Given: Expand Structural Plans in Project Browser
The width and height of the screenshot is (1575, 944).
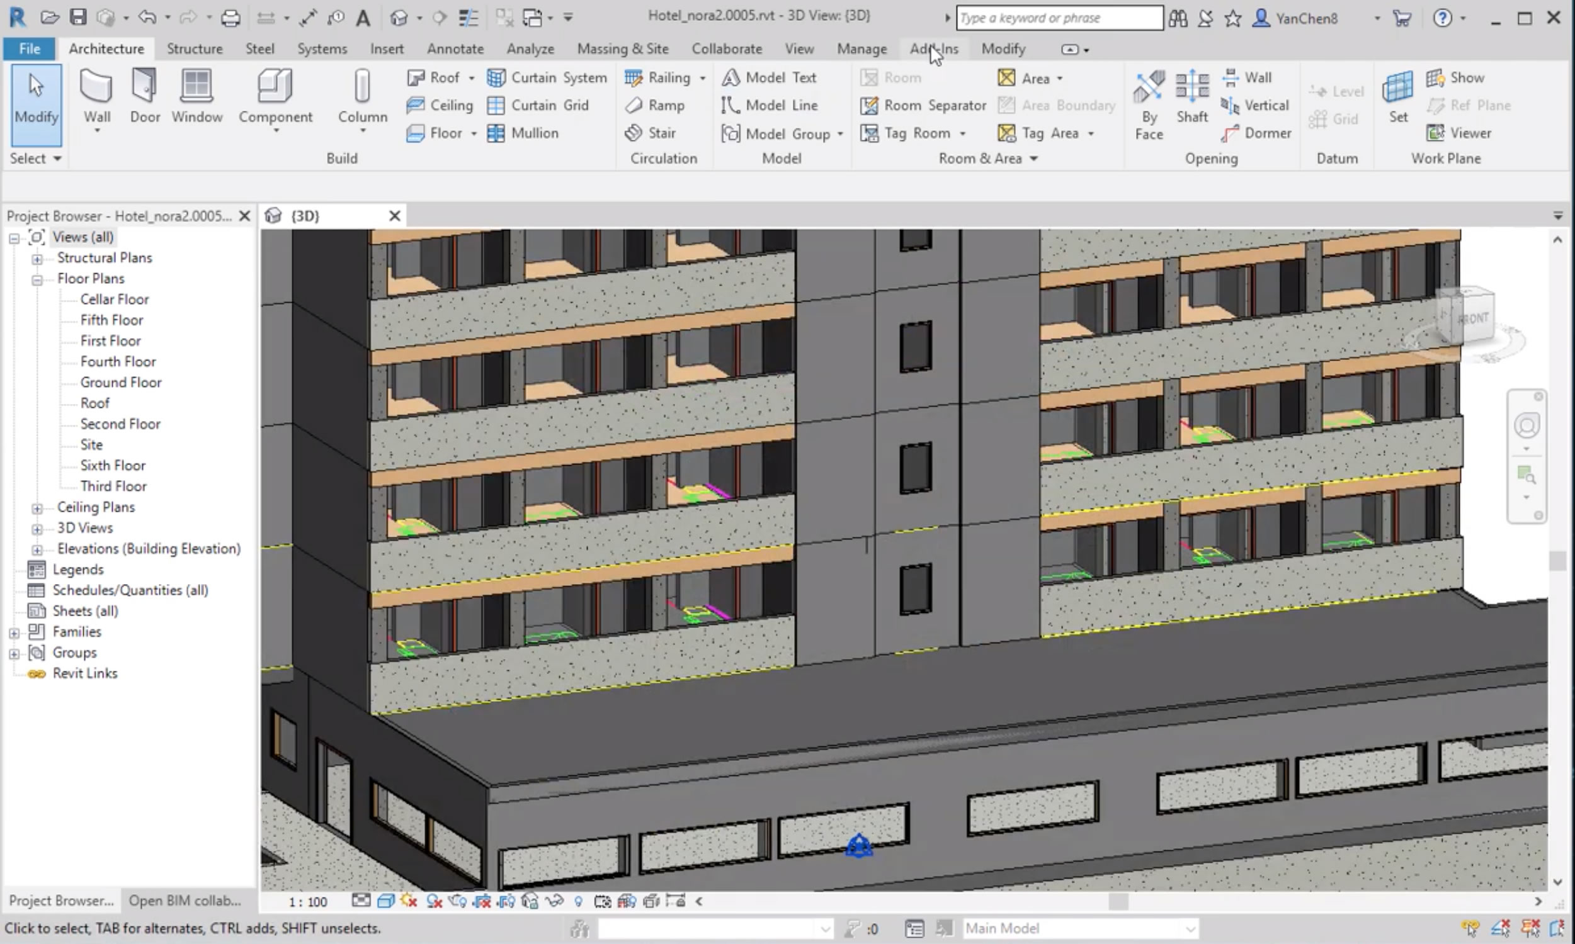Looking at the screenshot, I should click(37, 259).
